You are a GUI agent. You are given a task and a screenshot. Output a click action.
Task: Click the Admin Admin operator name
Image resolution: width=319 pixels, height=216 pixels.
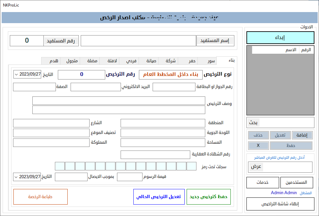point(284,193)
